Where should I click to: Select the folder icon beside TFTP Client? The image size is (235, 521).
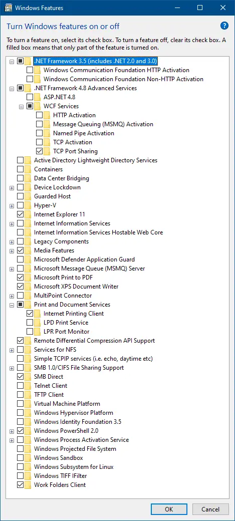click(28, 395)
